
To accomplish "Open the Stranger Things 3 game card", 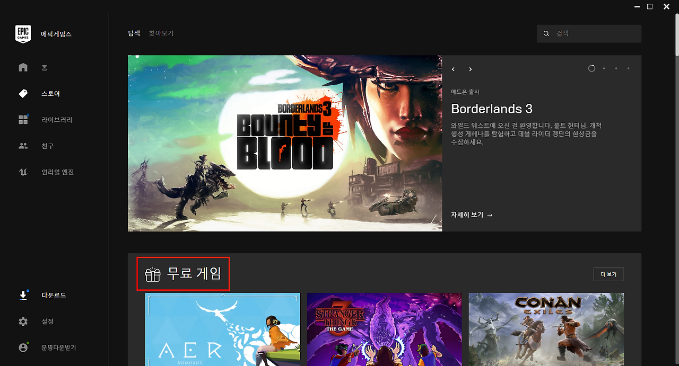I will [x=385, y=329].
